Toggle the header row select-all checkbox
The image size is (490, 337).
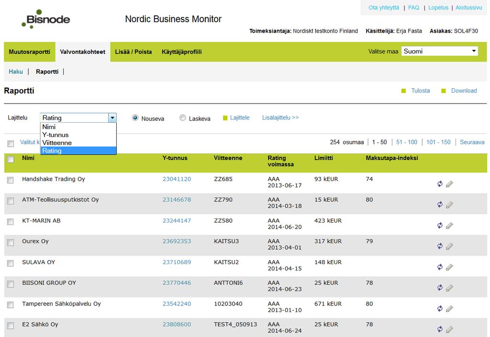click(x=11, y=159)
